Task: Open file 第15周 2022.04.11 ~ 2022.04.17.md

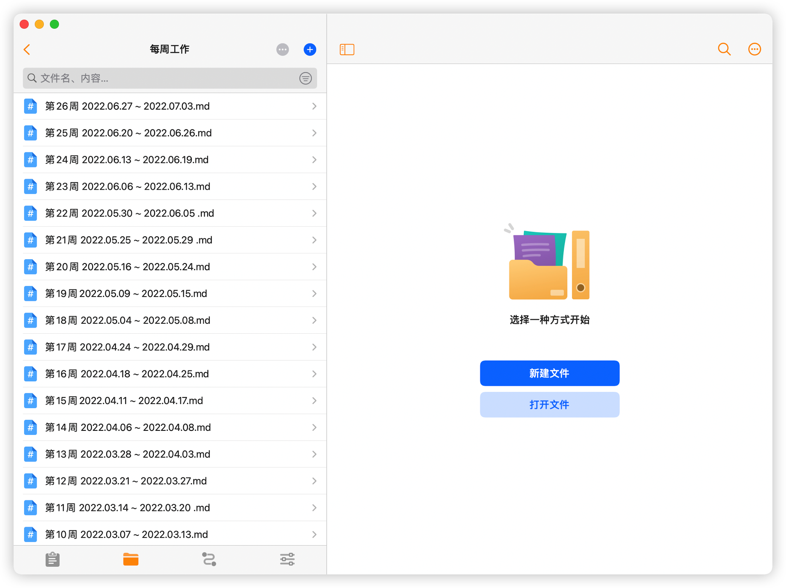Action: pyautogui.click(x=170, y=401)
